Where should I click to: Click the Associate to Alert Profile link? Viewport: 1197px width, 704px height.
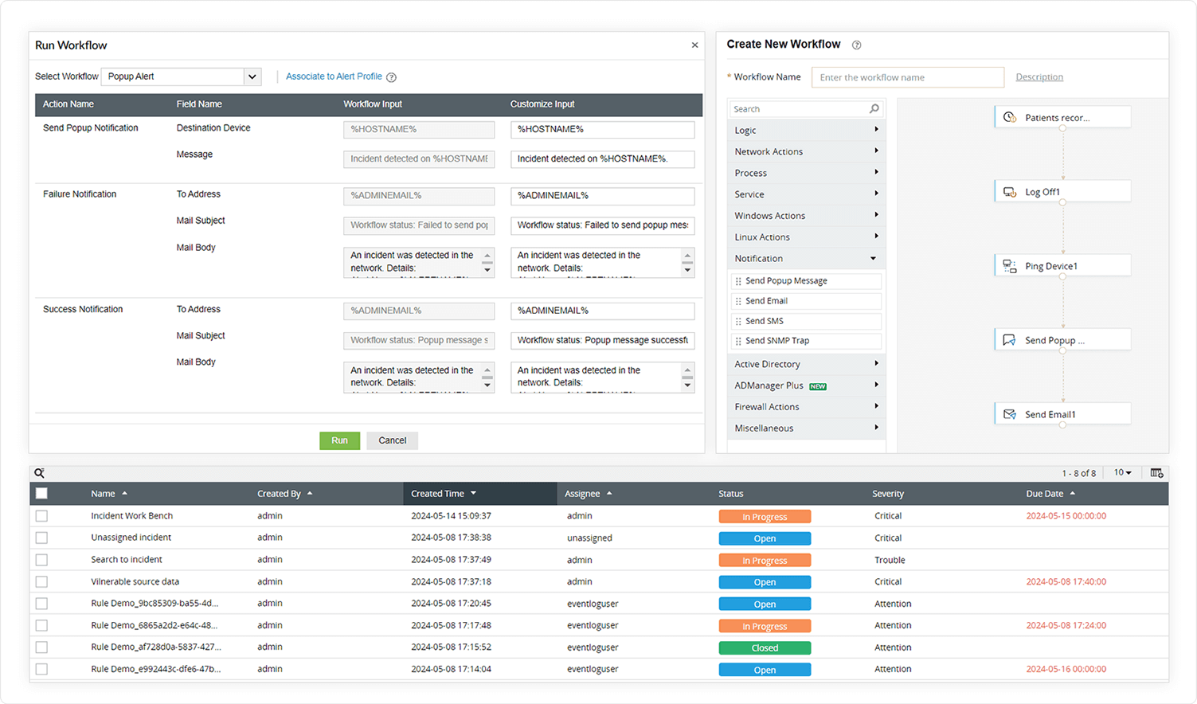(x=334, y=76)
